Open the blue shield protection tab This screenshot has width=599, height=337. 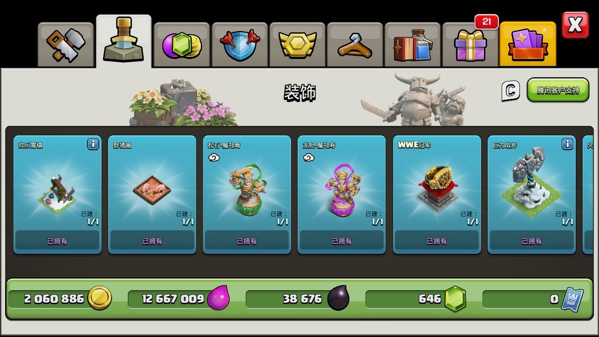[240, 44]
